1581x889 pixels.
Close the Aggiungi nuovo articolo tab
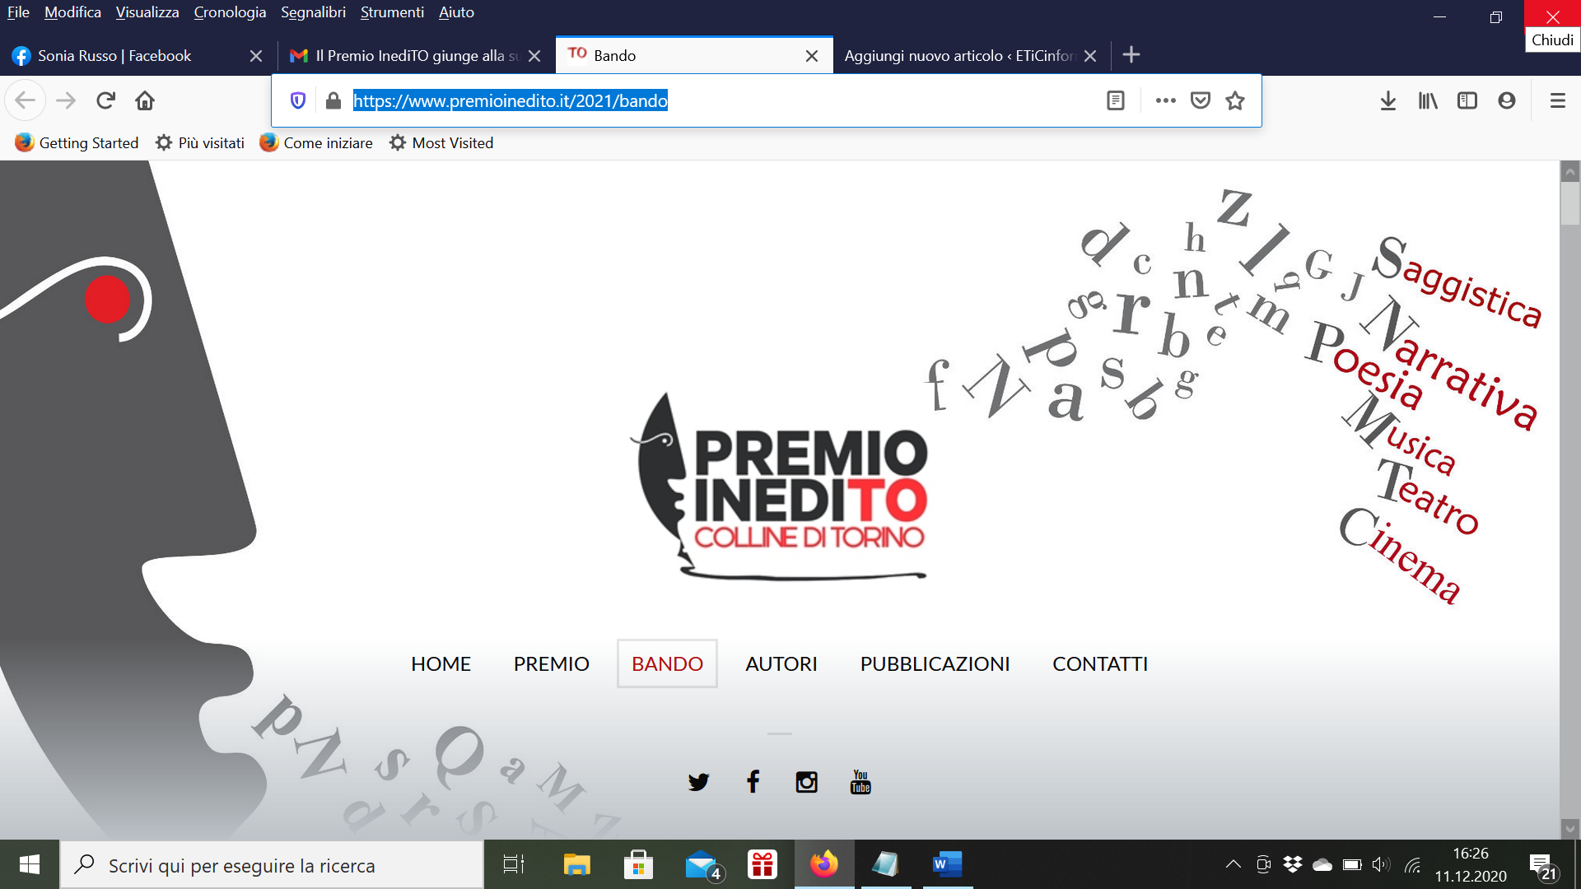click(x=1090, y=56)
